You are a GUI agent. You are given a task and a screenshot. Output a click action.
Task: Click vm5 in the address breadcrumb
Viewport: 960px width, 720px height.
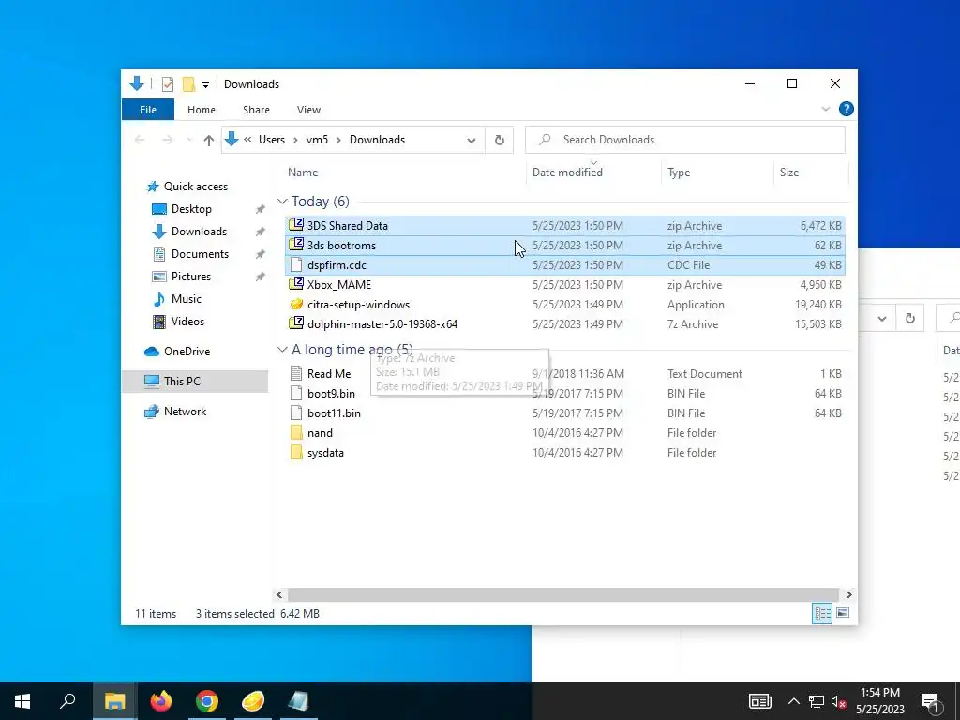[x=317, y=140]
